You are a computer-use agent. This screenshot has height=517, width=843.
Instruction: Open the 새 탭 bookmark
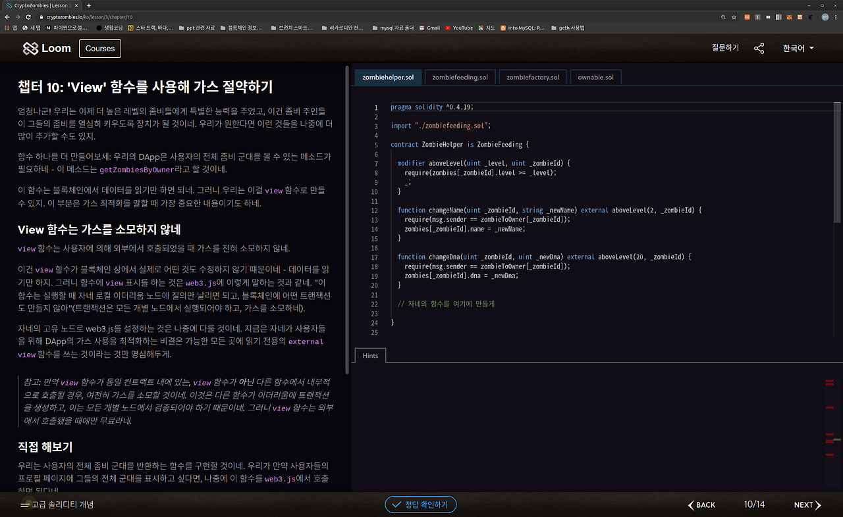30,28
